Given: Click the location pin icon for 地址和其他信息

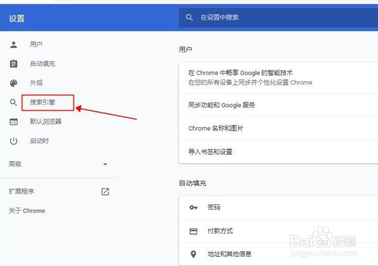Looking at the screenshot, I should [x=193, y=254].
